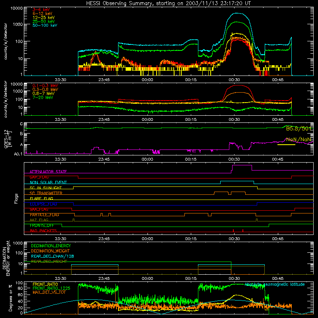Click the green FRONT_RATIO_1225 legend label
Image resolution: width=318 pixels, height=318 pixels.
(51, 288)
